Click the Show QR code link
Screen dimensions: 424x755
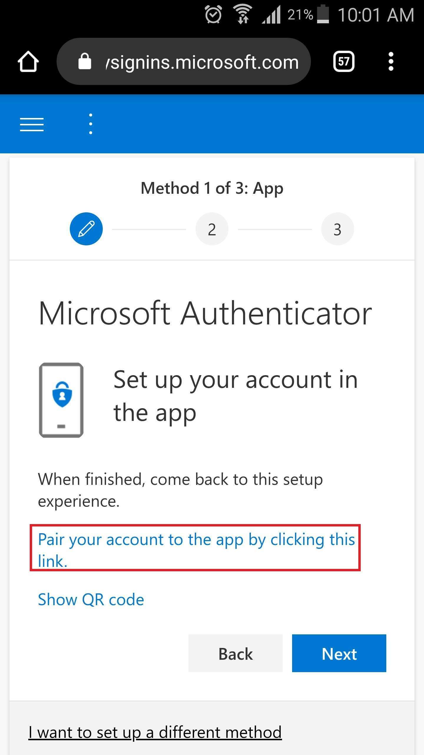click(x=91, y=600)
